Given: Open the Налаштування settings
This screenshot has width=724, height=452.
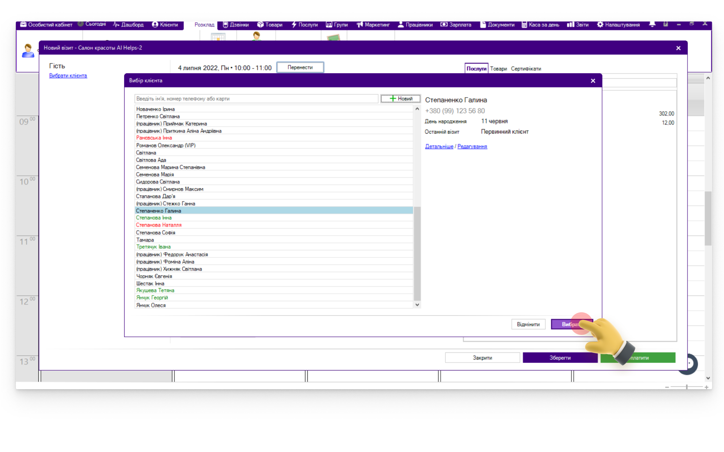Looking at the screenshot, I should [x=618, y=25].
